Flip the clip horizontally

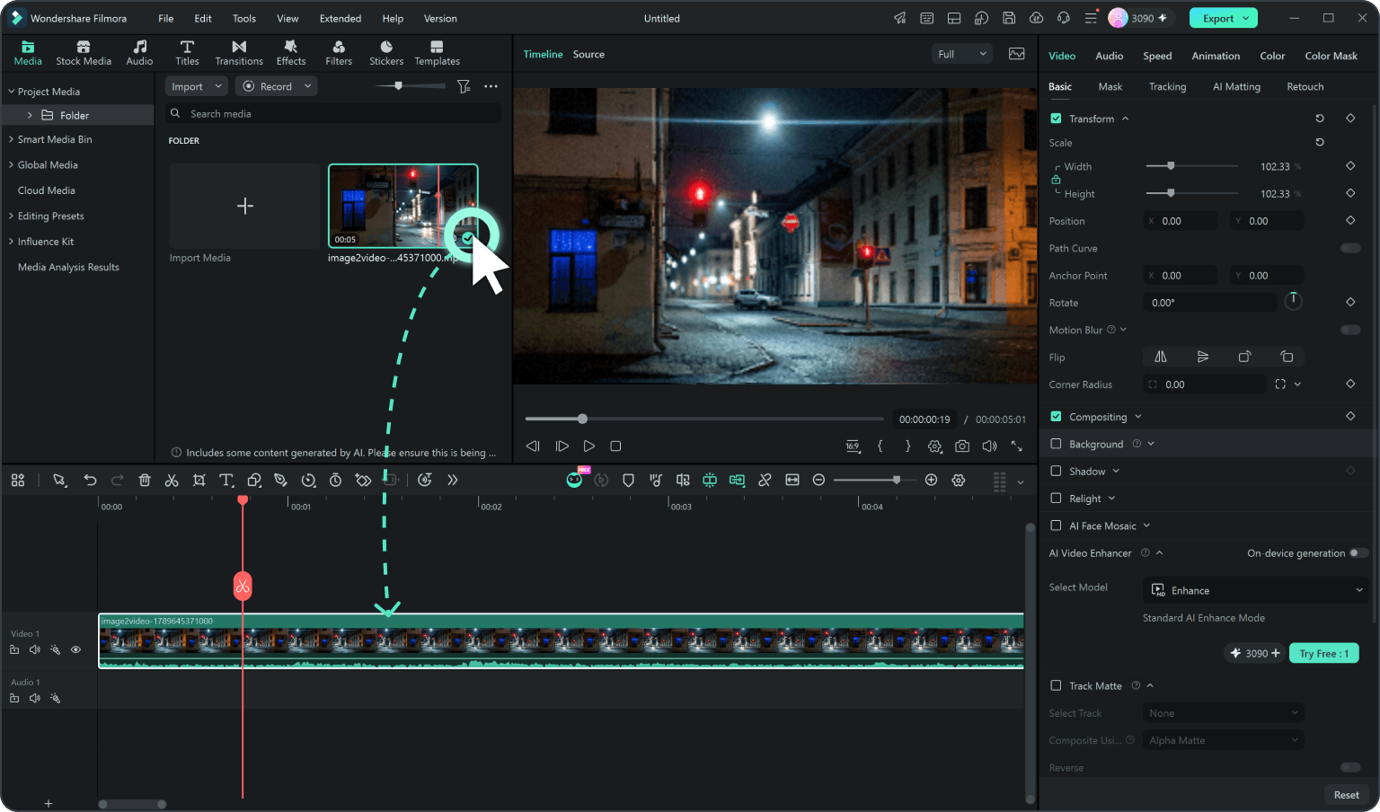1161,357
